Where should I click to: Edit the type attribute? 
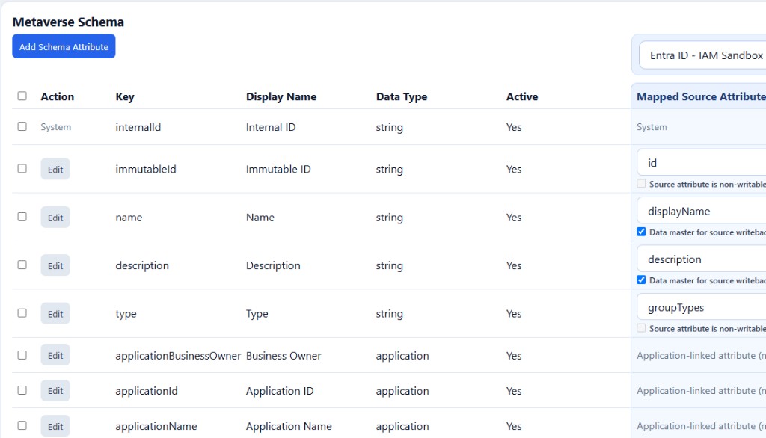tap(55, 313)
